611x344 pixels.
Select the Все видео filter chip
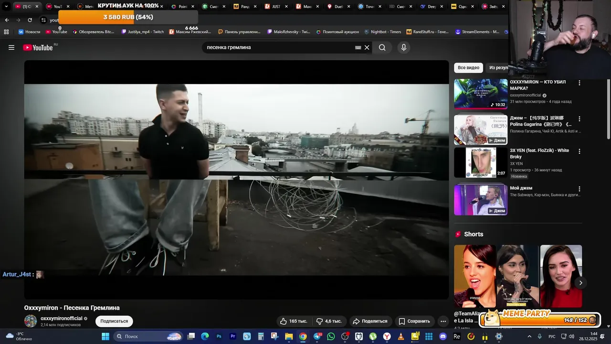pyautogui.click(x=468, y=68)
